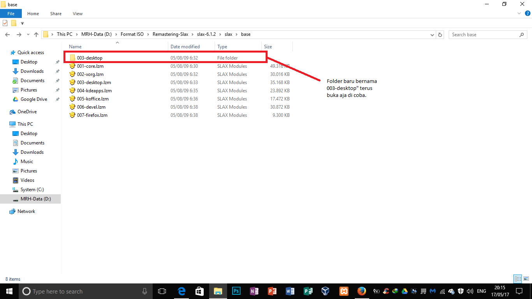Click the Task View button
This screenshot has width=532, height=299.
[162, 291]
